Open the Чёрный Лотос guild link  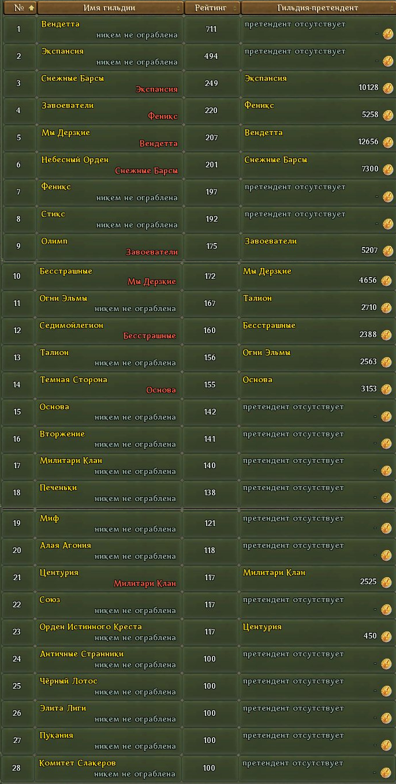click(x=69, y=681)
